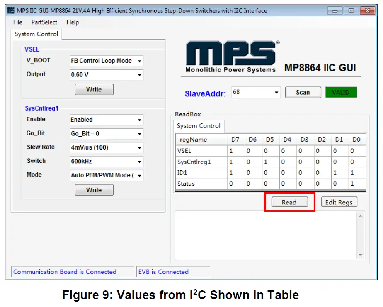The width and height of the screenshot is (383, 307).
Task: Open the Slew Rate dropdown
Action: tap(106, 147)
